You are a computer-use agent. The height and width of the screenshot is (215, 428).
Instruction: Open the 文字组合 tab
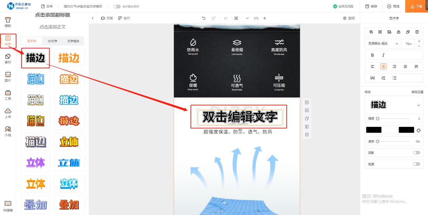(x=74, y=41)
